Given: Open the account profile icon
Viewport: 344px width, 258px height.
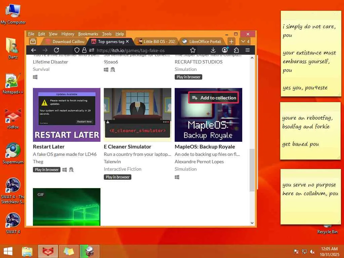Looking at the screenshot, I should [225, 50].
